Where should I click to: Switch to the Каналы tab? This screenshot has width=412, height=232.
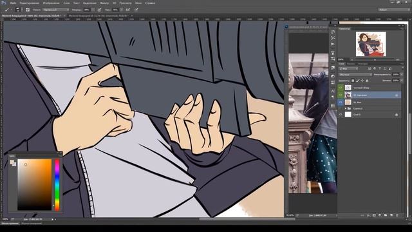pos(351,64)
